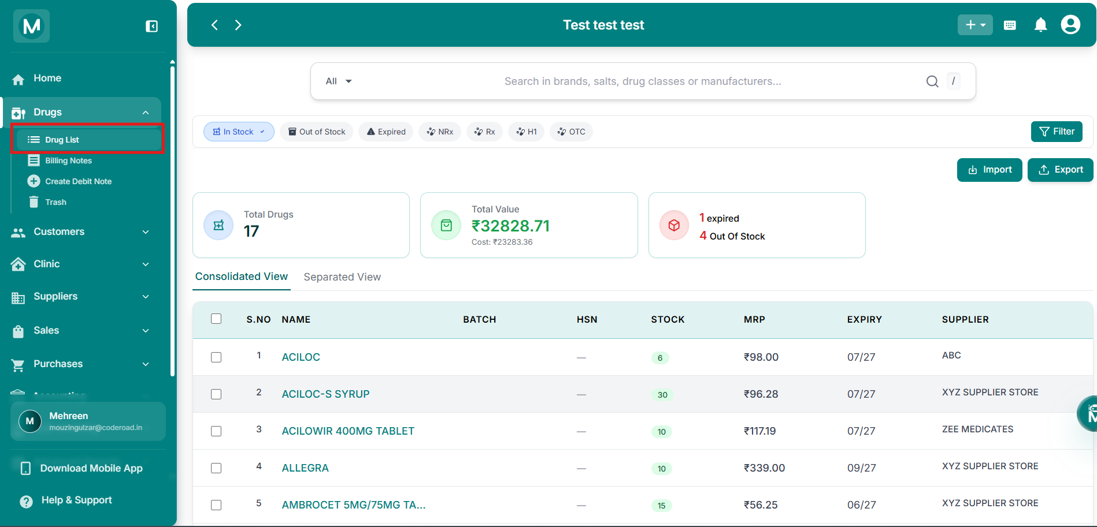Tick the select-all header checkbox
The width and height of the screenshot is (1097, 527).
pyautogui.click(x=216, y=319)
